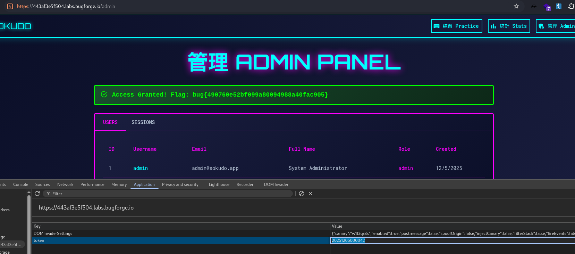Image resolution: width=575 pixels, height=254 pixels.
Task: Click the 12/5/2025 created date
Action: (449, 168)
